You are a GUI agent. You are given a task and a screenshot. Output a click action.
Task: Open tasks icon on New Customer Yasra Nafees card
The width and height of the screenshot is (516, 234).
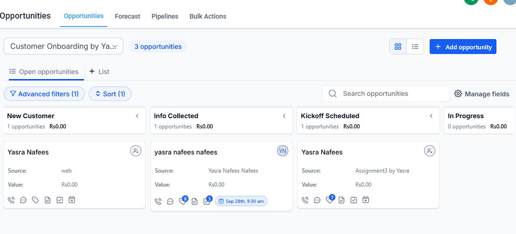point(60,200)
